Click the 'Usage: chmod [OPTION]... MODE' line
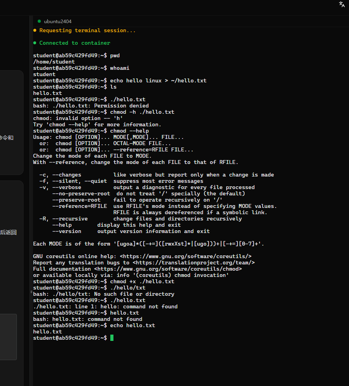Screen dimensions: 349x386 108,137
